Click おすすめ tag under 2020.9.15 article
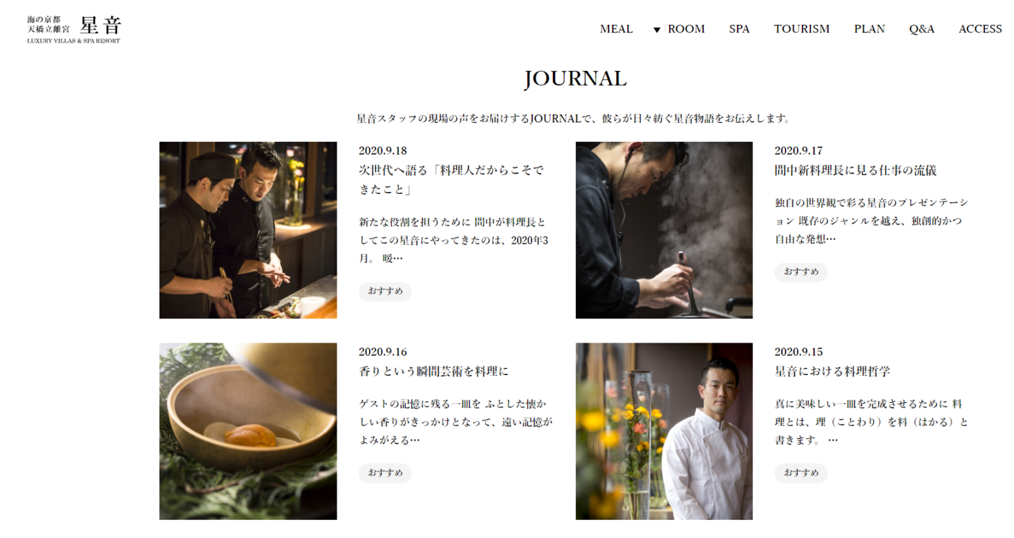 (801, 473)
